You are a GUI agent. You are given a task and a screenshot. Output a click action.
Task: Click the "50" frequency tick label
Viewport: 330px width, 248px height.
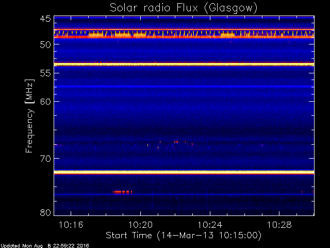pos(45,44)
